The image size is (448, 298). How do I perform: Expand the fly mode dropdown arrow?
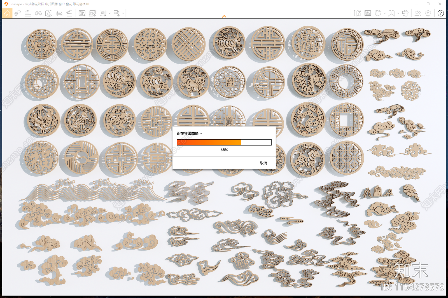(398, 13)
